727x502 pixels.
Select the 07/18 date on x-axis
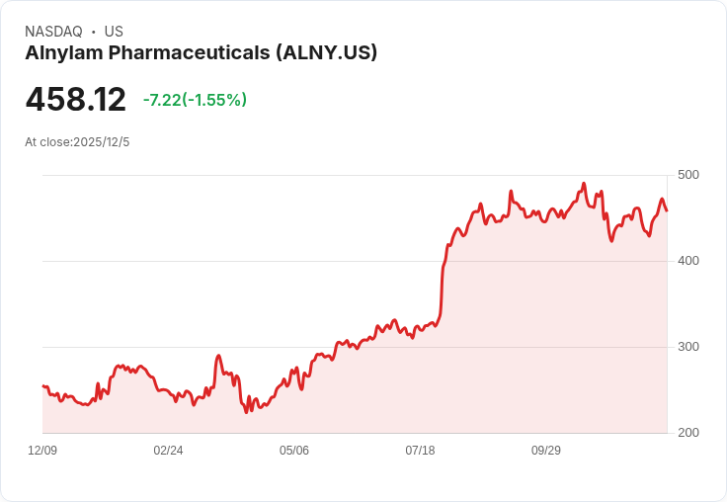click(x=420, y=451)
